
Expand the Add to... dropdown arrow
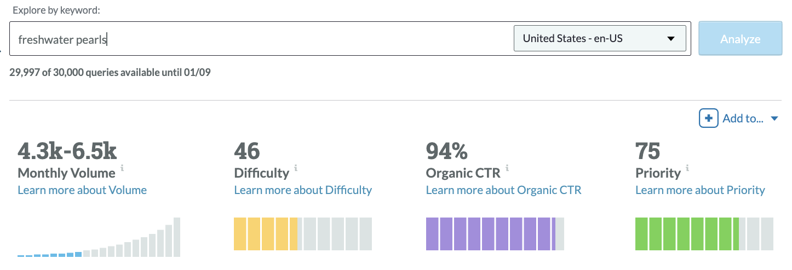click(774, 119)
